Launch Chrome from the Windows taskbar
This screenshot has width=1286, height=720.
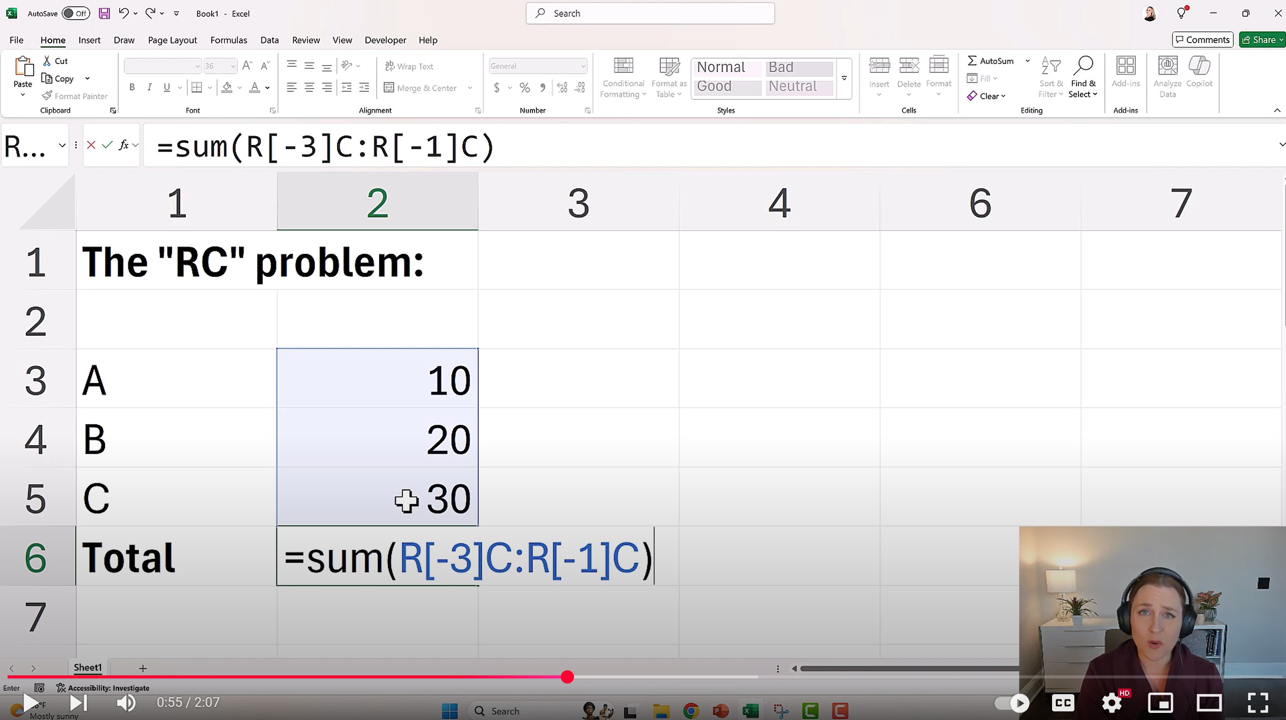(x=691, y=711)
